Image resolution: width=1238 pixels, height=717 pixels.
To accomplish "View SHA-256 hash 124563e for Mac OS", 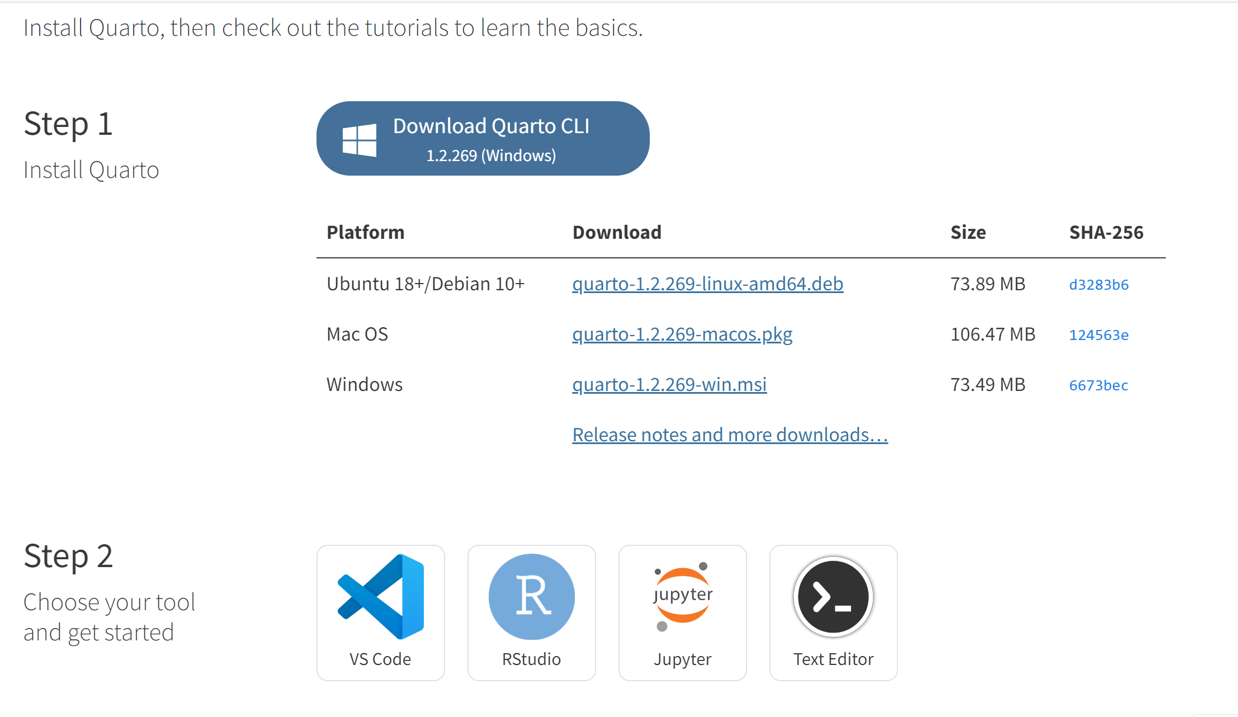I will tap(1098, 334).
